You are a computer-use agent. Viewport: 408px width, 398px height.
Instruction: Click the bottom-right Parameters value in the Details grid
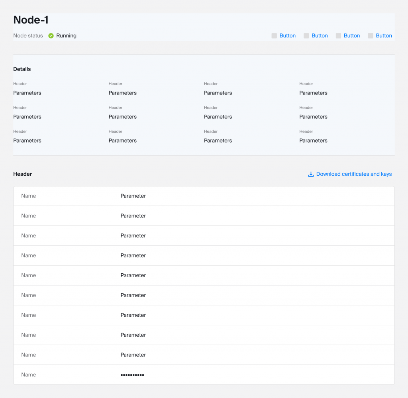(313, 141)
